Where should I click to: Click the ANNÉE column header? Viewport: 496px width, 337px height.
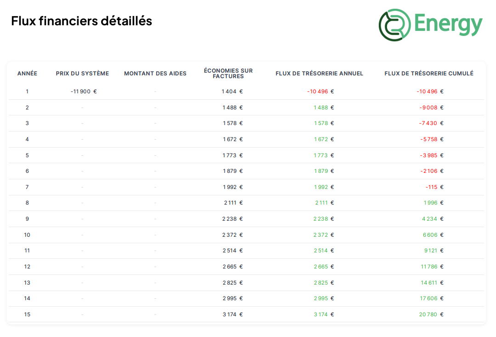[x=27, y=73]
